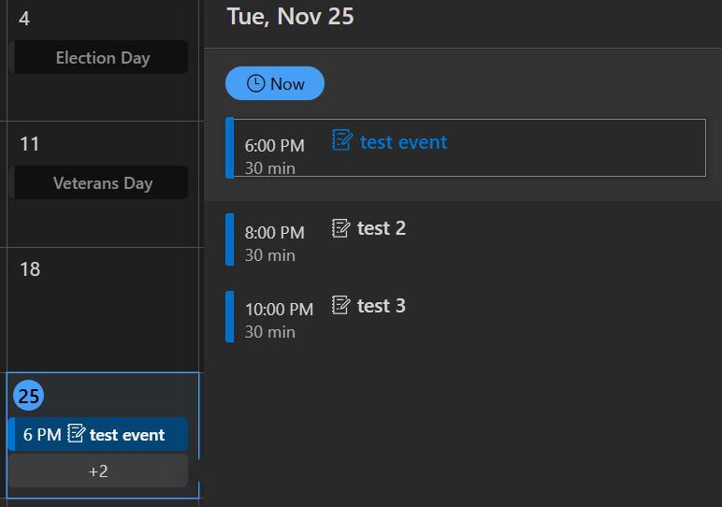Expand the +2 more events indicator
722x507 pixels.
[98, 471]
